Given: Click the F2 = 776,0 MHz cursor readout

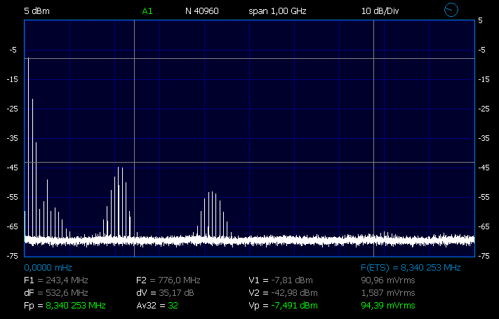Looking at the screenshot, I should tap(168, 280).
